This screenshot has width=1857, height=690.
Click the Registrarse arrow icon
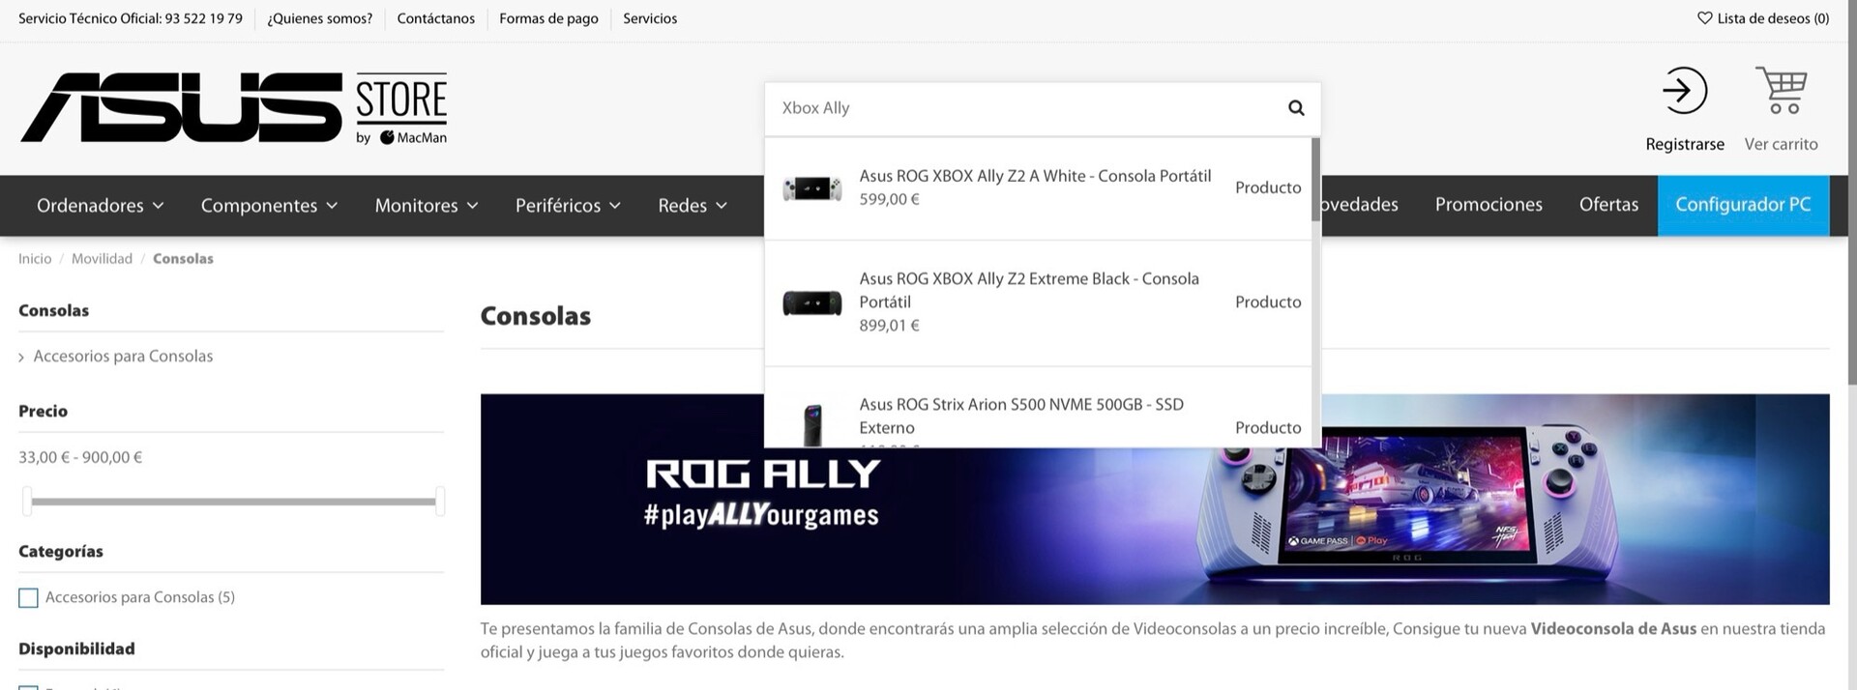(x=1684, y=91)
